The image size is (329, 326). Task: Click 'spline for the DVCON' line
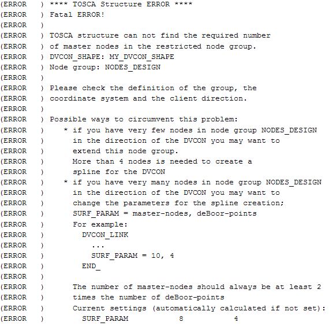(119, 172)
